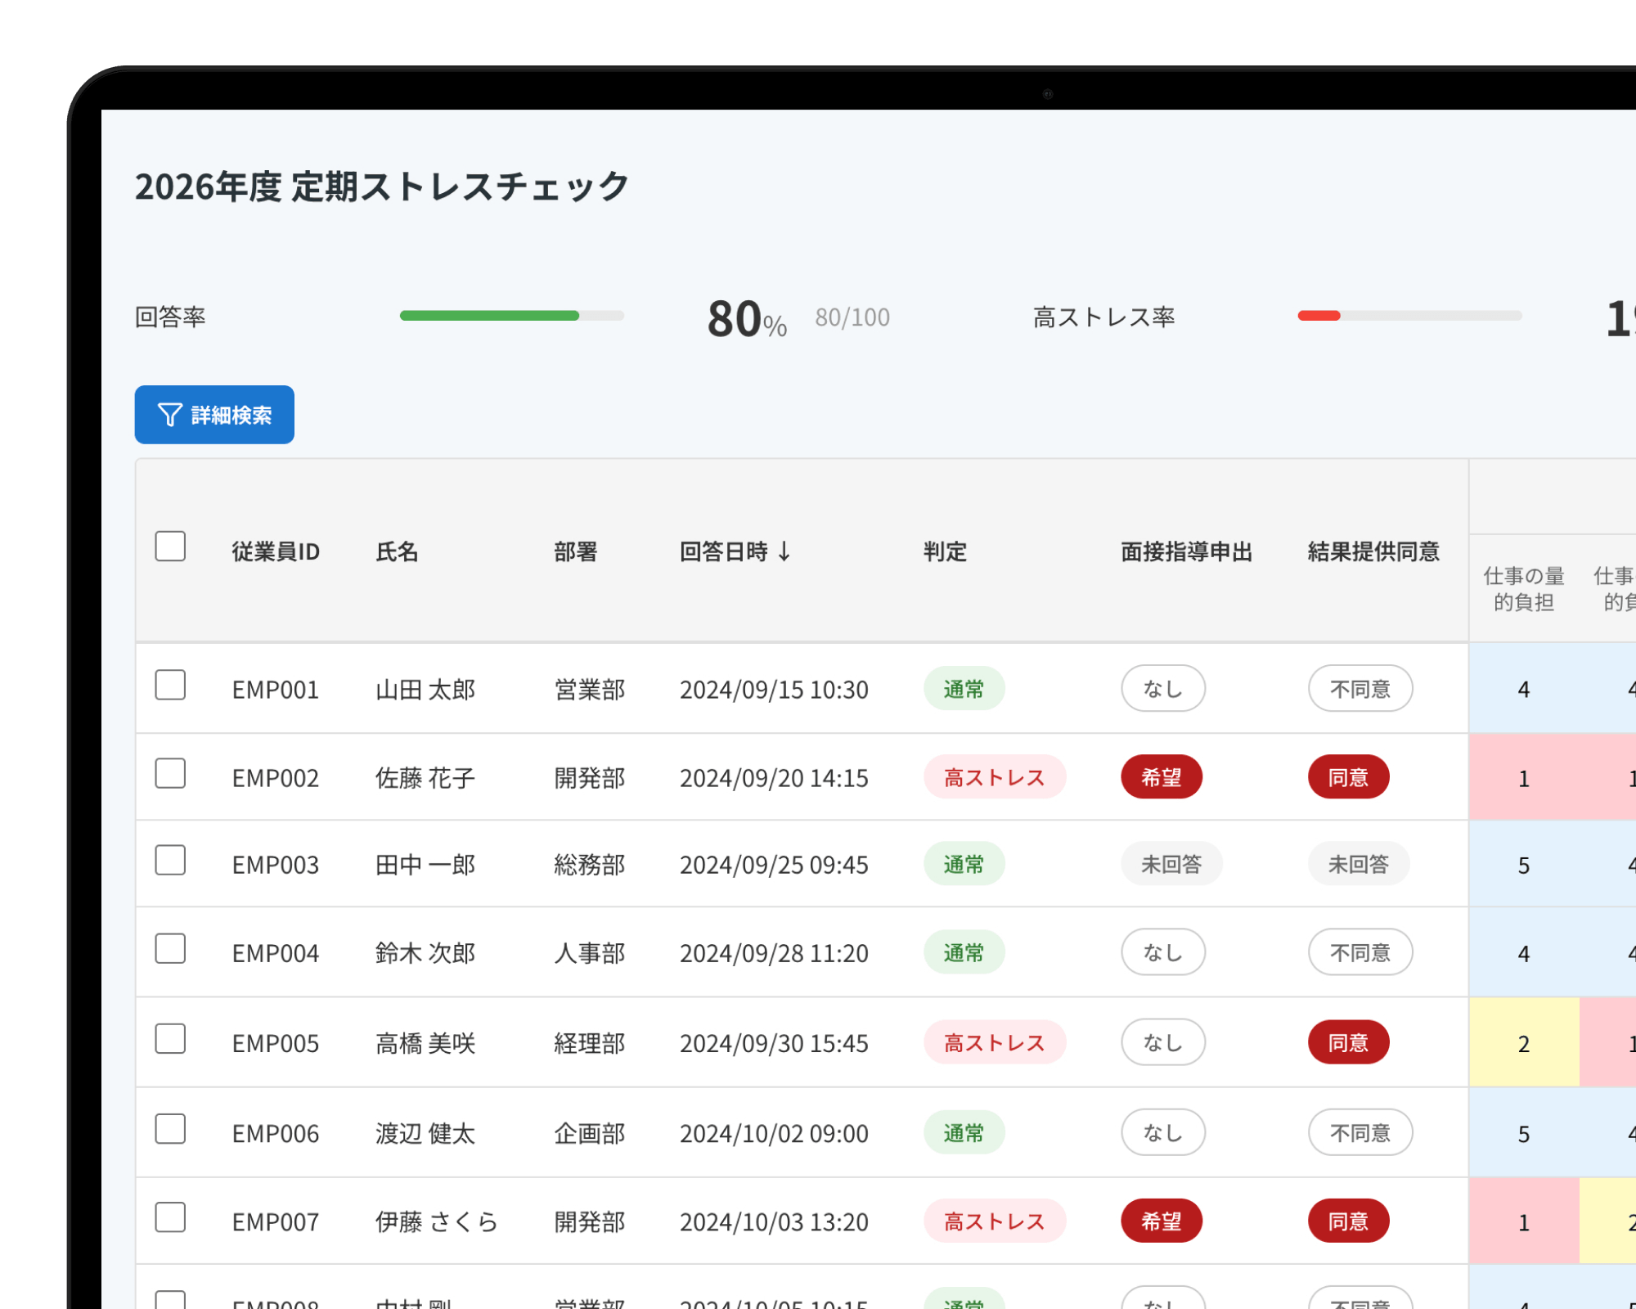The height and width of the screenshot is (1309, 1636).
Task: Check the box for EMP007 row
Action: (170, 1217)
